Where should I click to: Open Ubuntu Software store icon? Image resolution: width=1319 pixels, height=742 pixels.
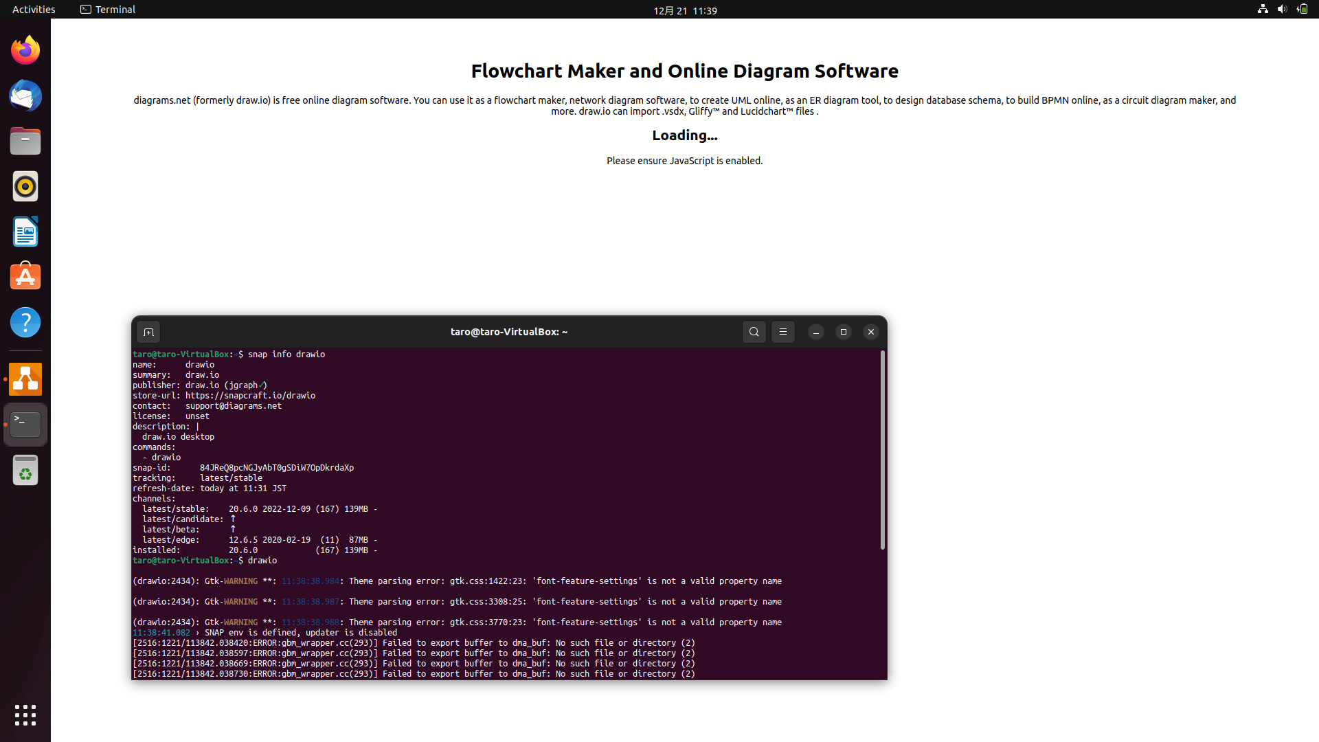pos(25,277)
